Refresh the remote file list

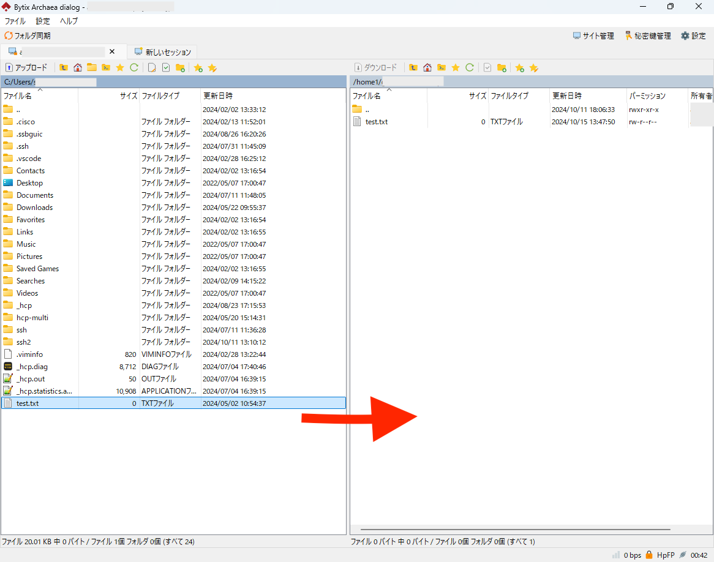pyautogui.click(x=470, y=67)
